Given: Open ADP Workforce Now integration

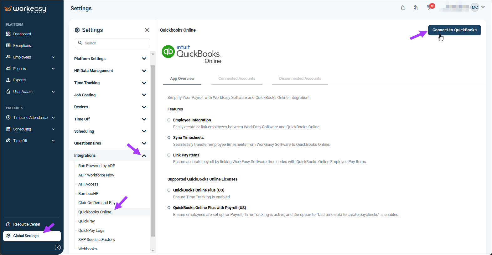Looking at the screenshot, I should point(96,175).
